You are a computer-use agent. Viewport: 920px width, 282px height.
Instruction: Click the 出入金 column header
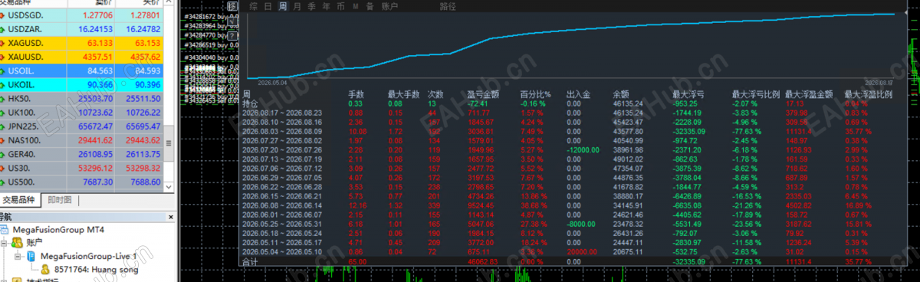coord(578,94)
